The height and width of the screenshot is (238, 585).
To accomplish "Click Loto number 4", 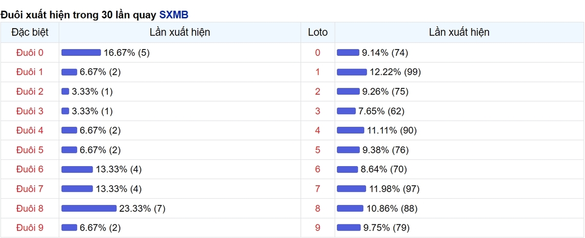I will coord(318,130).
